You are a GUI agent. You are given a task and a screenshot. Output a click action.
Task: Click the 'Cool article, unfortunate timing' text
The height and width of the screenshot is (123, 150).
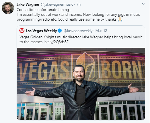tap(43, 10)
